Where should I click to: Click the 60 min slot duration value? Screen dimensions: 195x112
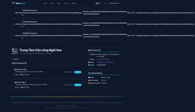103,80
